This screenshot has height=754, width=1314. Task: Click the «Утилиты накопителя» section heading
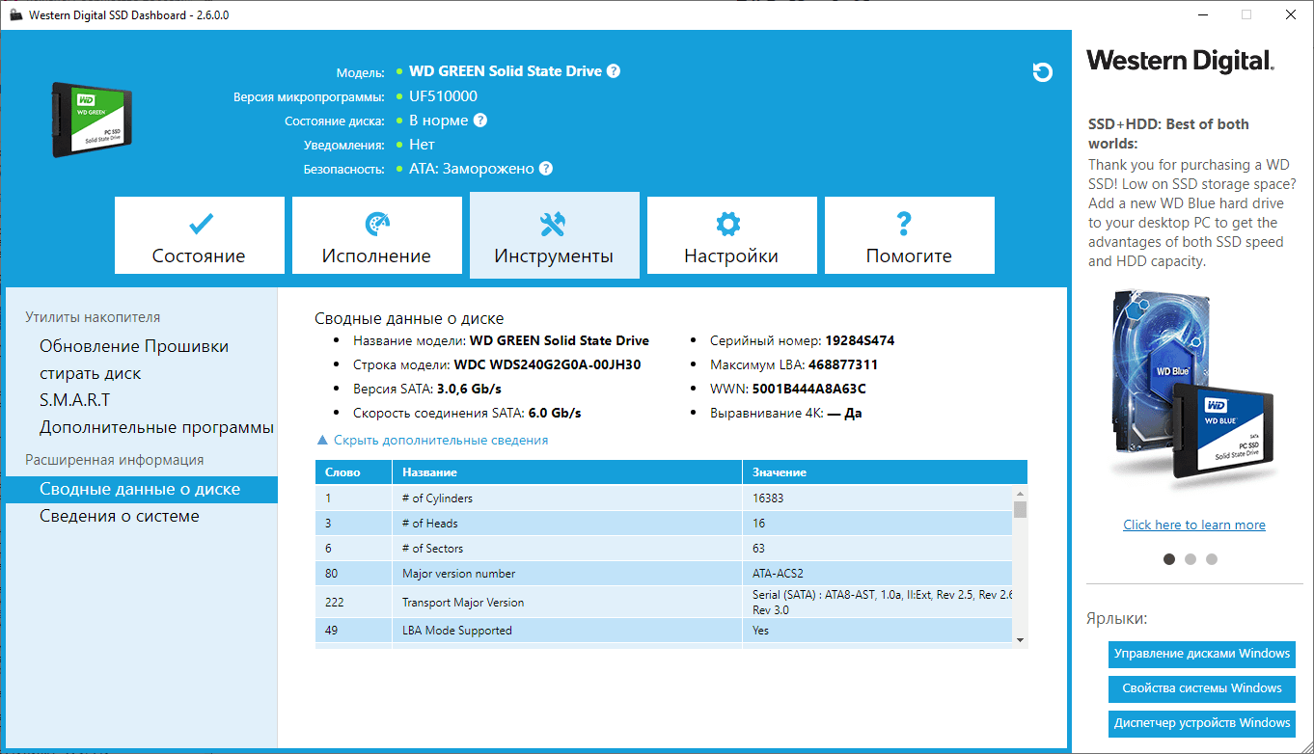click(93, 317)
